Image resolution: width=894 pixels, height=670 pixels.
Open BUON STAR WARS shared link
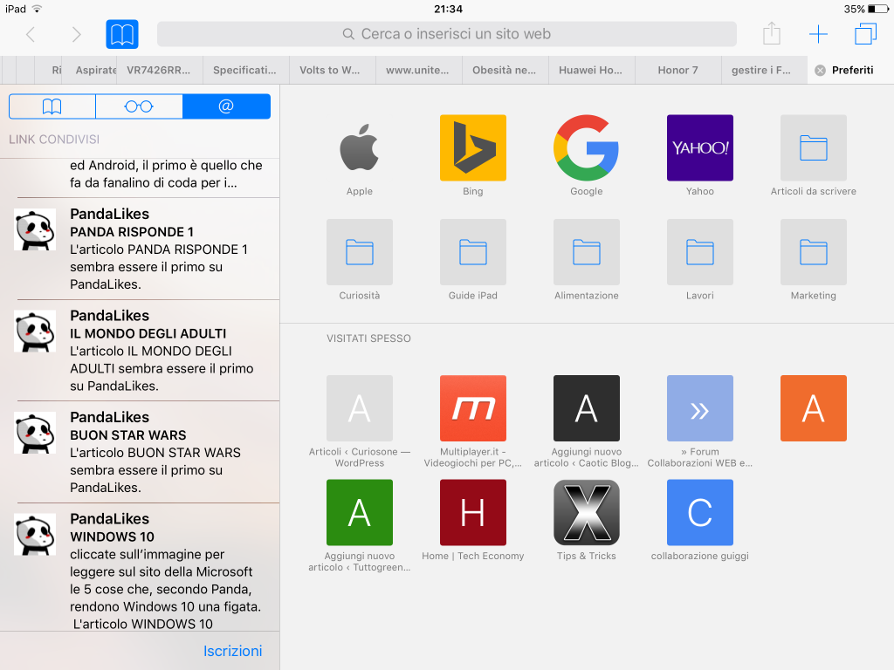(140, 453)
